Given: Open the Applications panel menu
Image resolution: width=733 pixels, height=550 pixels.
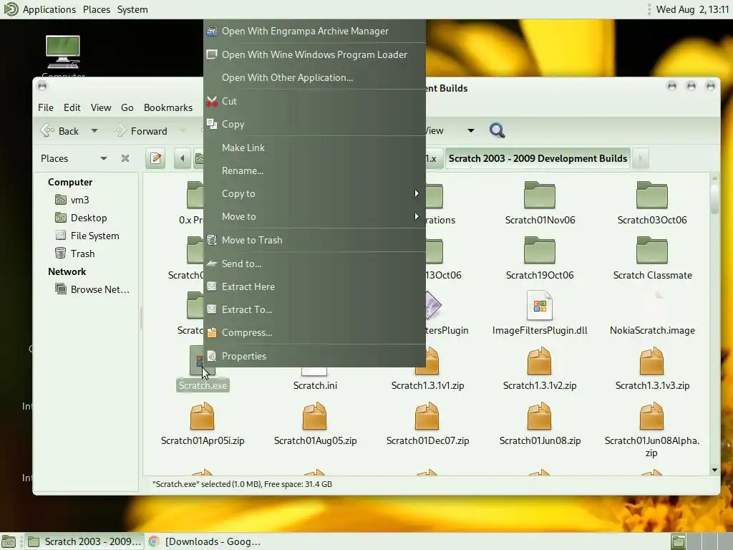Looking at the screenshot, I should coord(49,9).
